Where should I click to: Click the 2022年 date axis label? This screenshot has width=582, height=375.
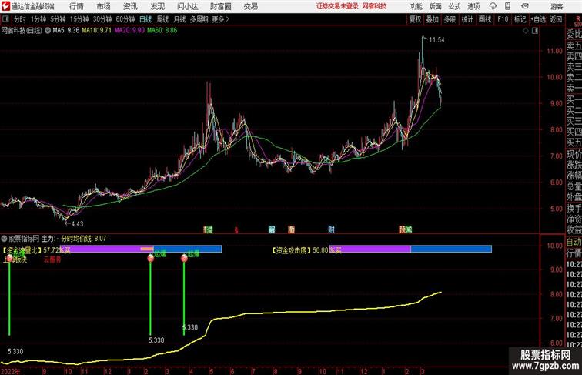click(x=11, y=371)
